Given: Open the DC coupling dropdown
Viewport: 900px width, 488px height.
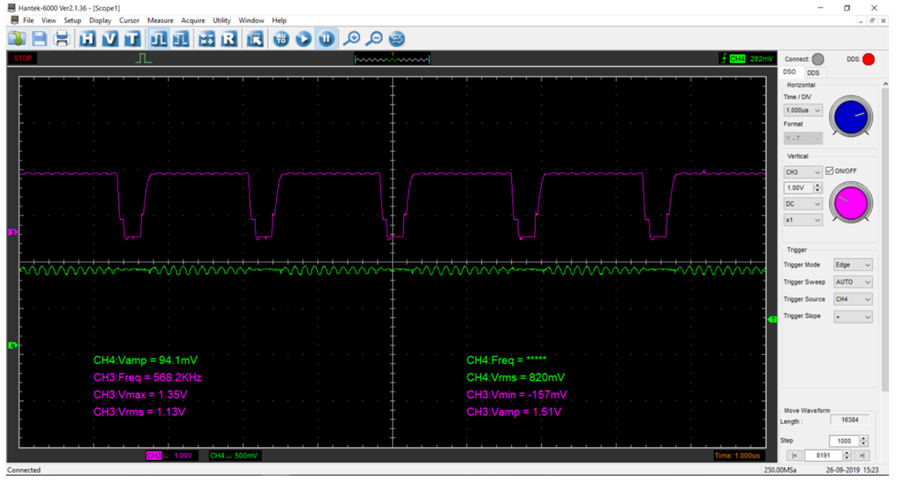Looking at the screenshot, I should pos(803,204).
